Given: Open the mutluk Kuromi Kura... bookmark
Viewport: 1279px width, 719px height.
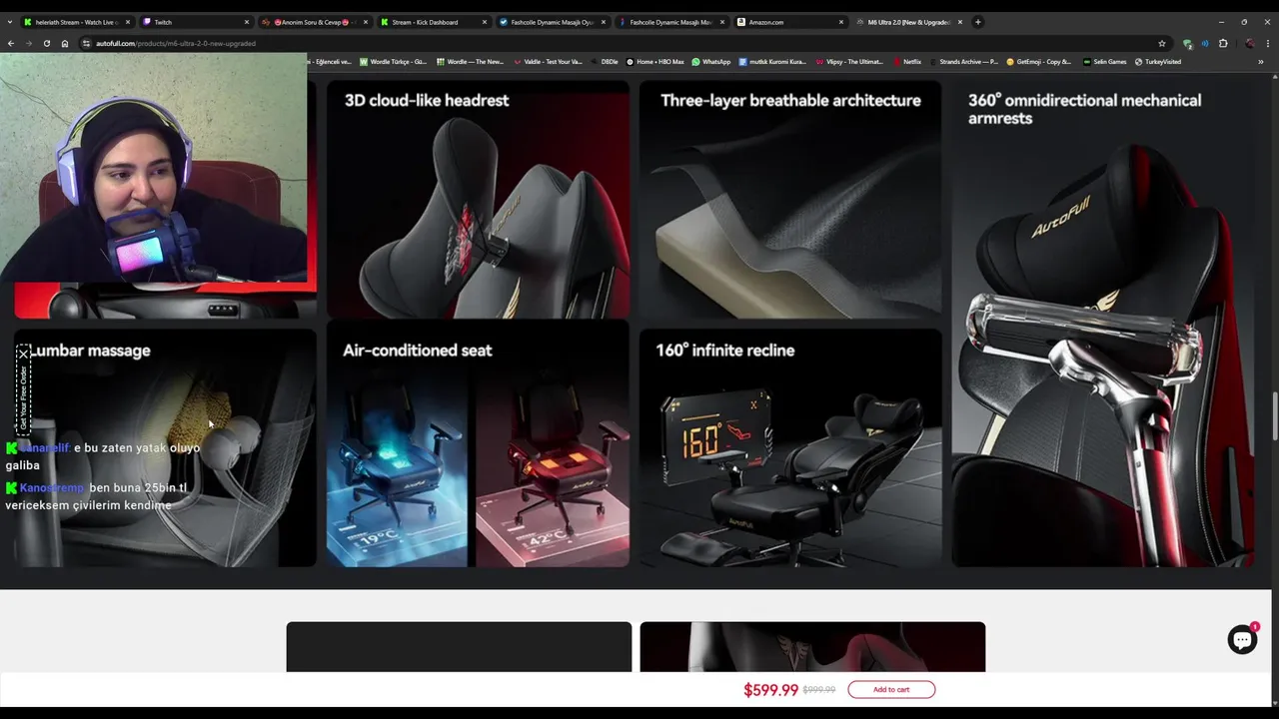Looking at the screenshot, I should pos(772,62).
